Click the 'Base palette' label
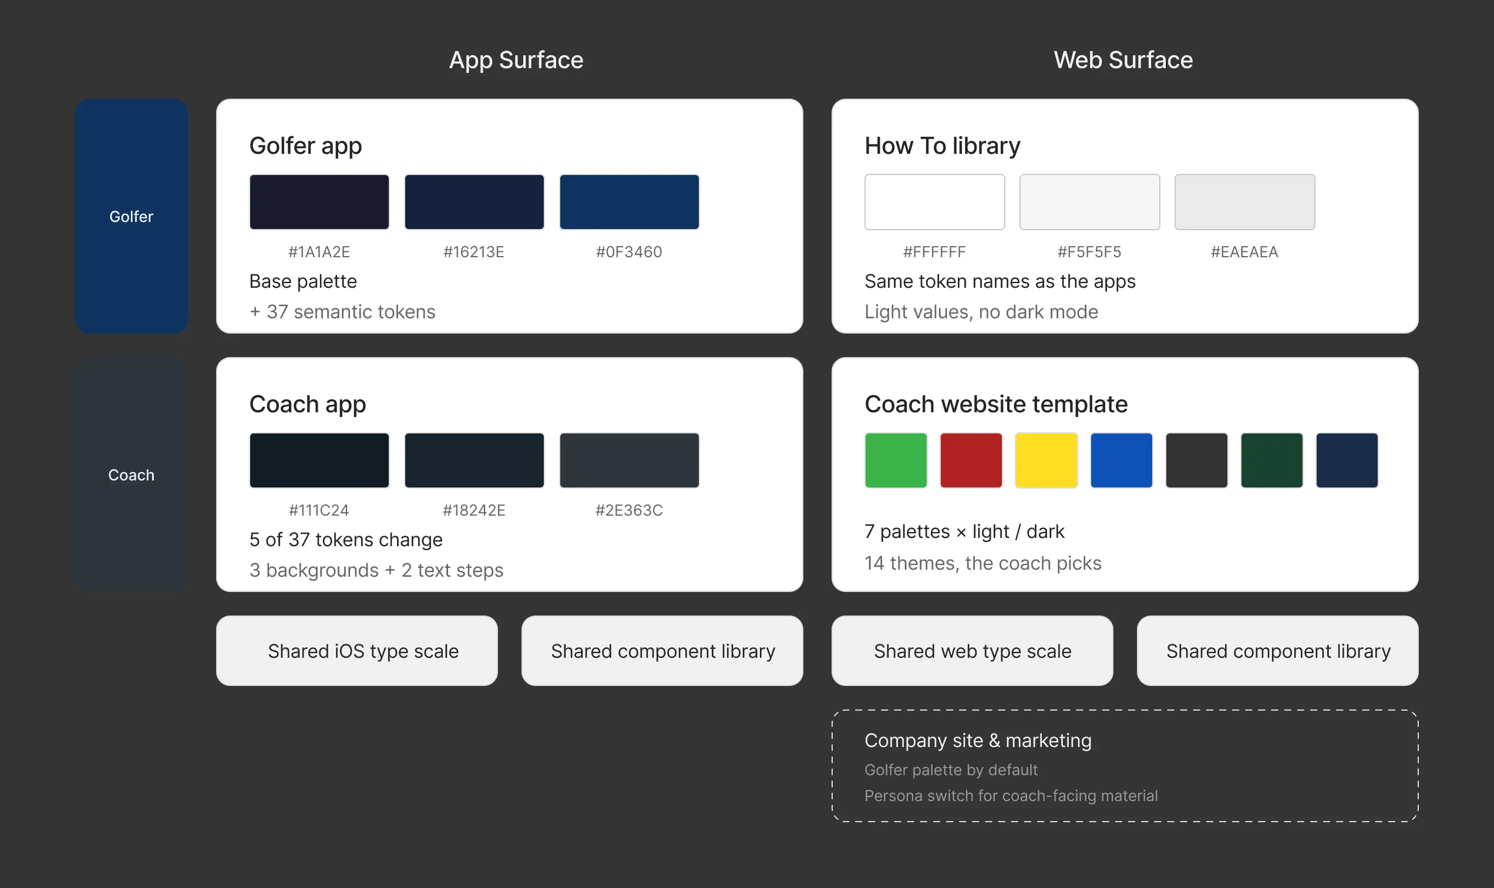1494x888 pixels. point(303,281)
